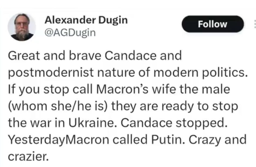This screenshot has width=256, height=167.
Task: Click the text 'Candace stopped.'
Action: coord(174,123)
